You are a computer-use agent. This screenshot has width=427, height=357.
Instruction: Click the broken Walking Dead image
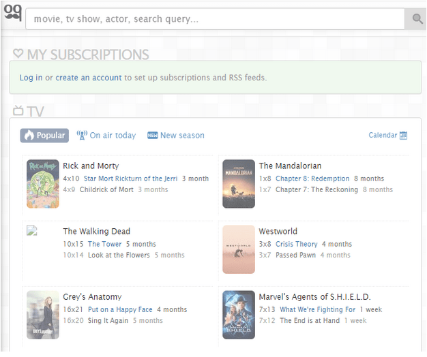tap(32, 230)
